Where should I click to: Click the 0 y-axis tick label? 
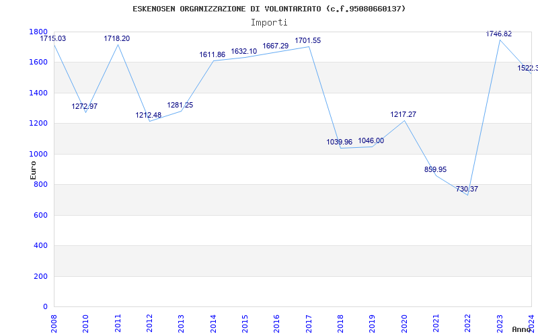tap(45, 307)
